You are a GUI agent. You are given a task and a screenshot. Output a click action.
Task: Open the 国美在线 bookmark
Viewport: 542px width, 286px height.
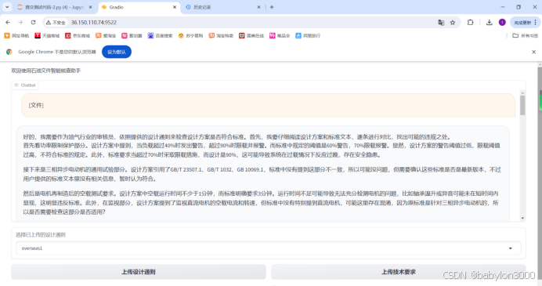click(251, 35)
